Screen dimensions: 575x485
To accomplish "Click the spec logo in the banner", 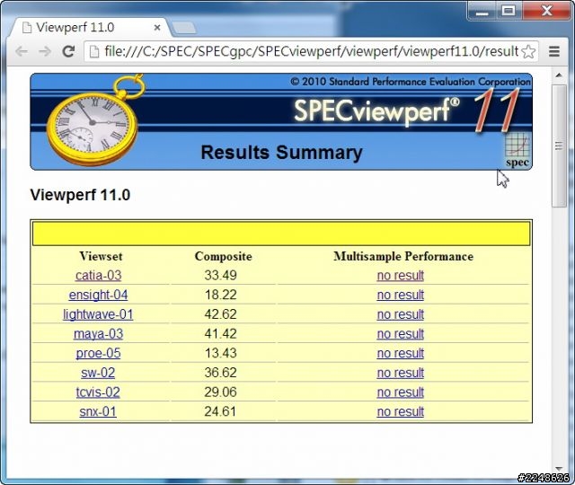I will pos(517,150).
